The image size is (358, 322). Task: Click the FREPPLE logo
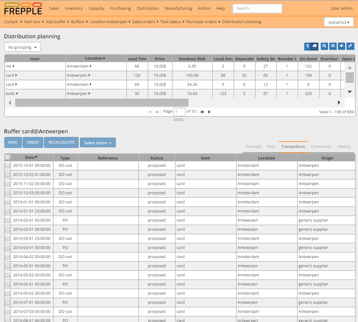point(23,8)
